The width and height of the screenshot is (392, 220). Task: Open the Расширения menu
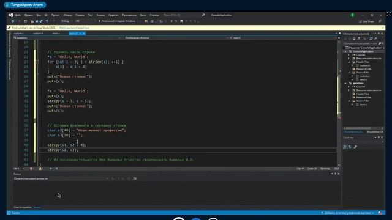(129, 15)
